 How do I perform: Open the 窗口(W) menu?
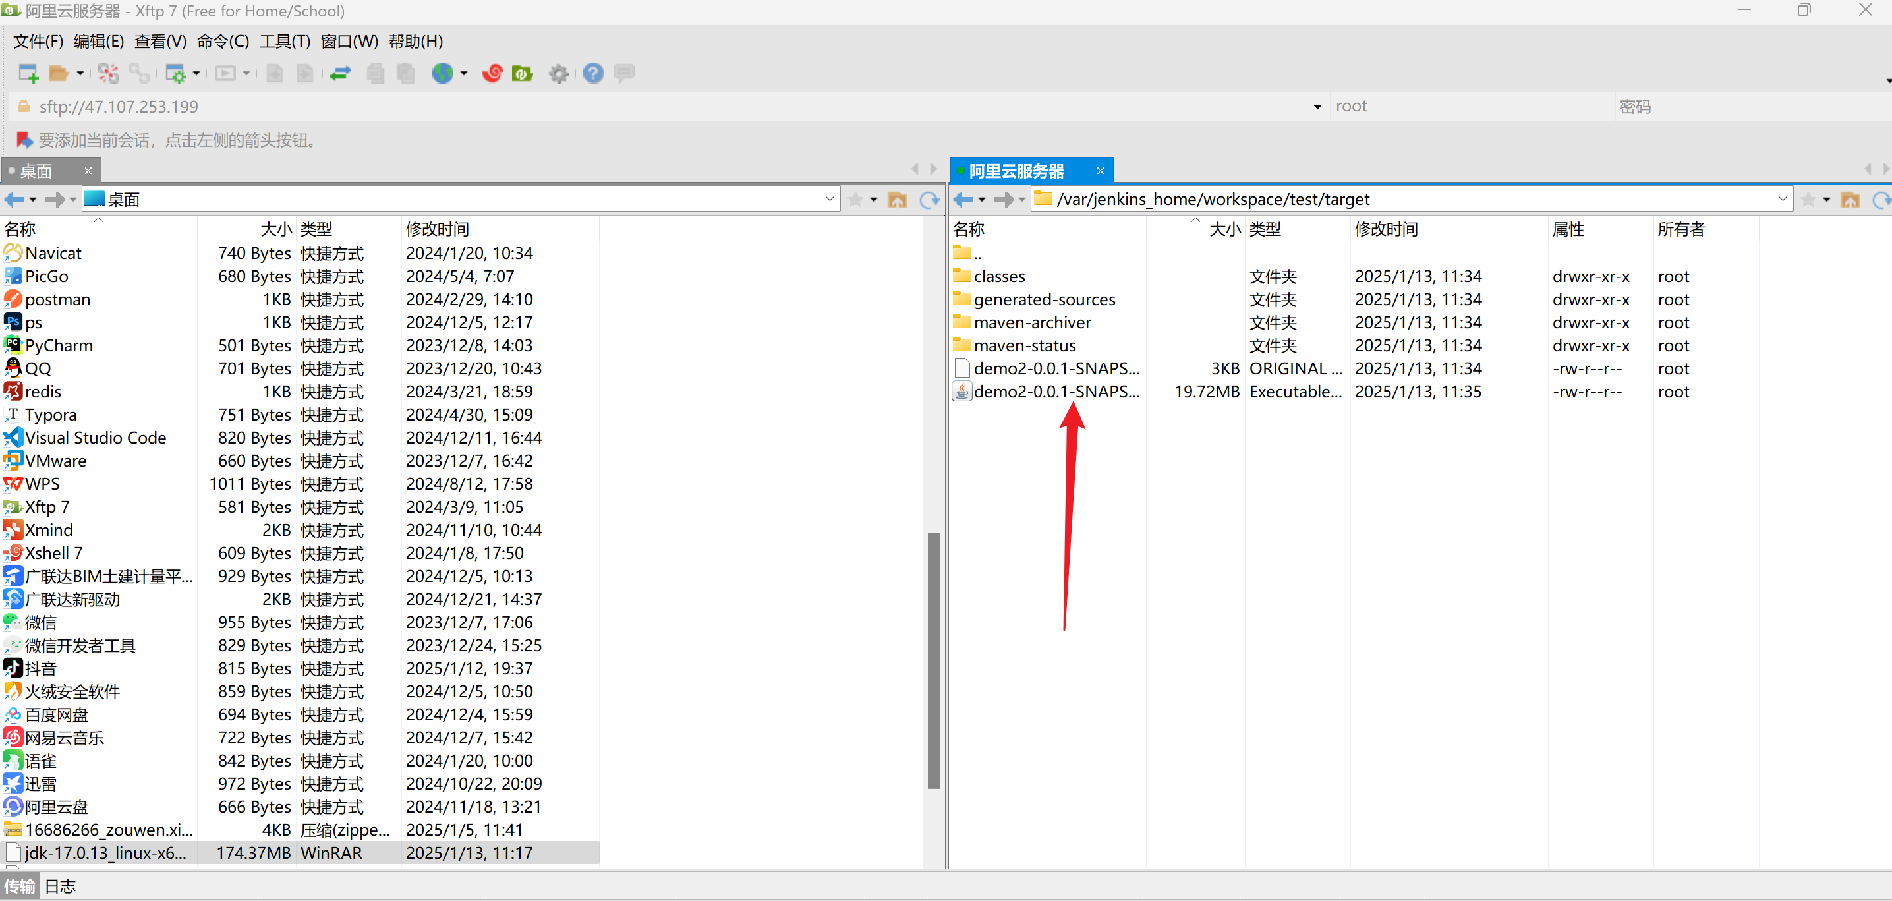pyautogui.click(x=350, y=41)
